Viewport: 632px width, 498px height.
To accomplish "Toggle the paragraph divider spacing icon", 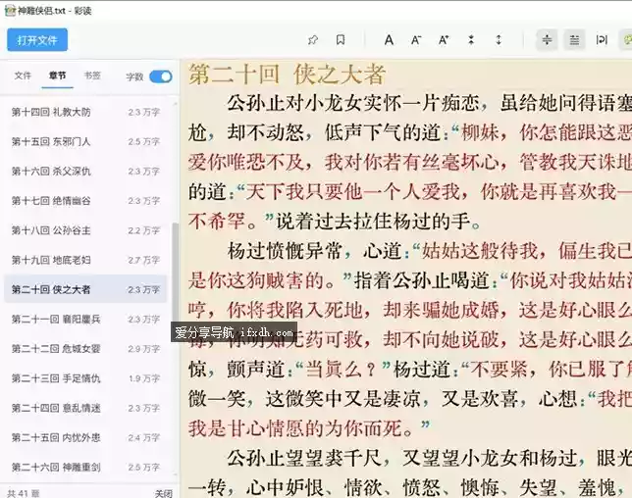I will (547, 40).
